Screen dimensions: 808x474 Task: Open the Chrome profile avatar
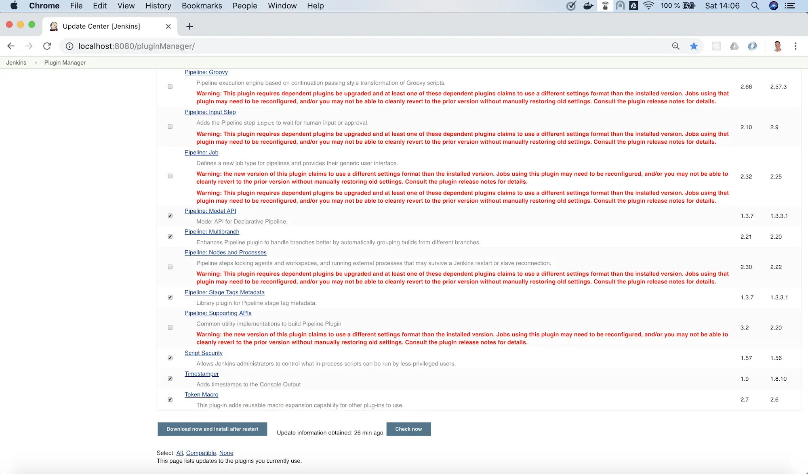tap(777, 46)
